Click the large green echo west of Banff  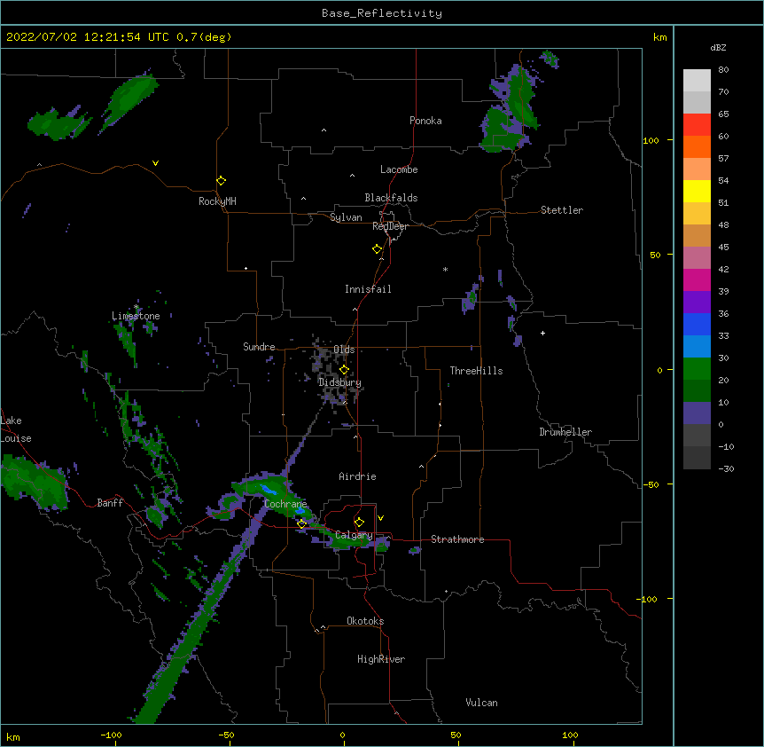pos(34,482)
